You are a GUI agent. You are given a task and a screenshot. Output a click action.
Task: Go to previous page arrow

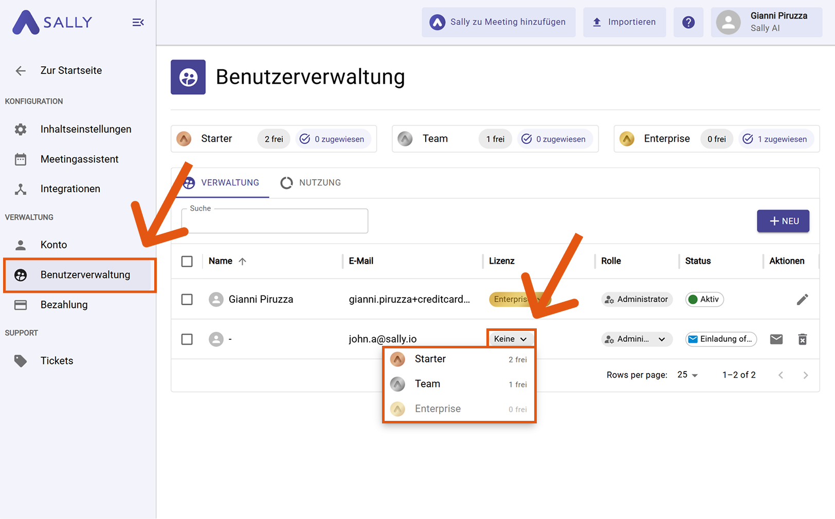point(781,375)
